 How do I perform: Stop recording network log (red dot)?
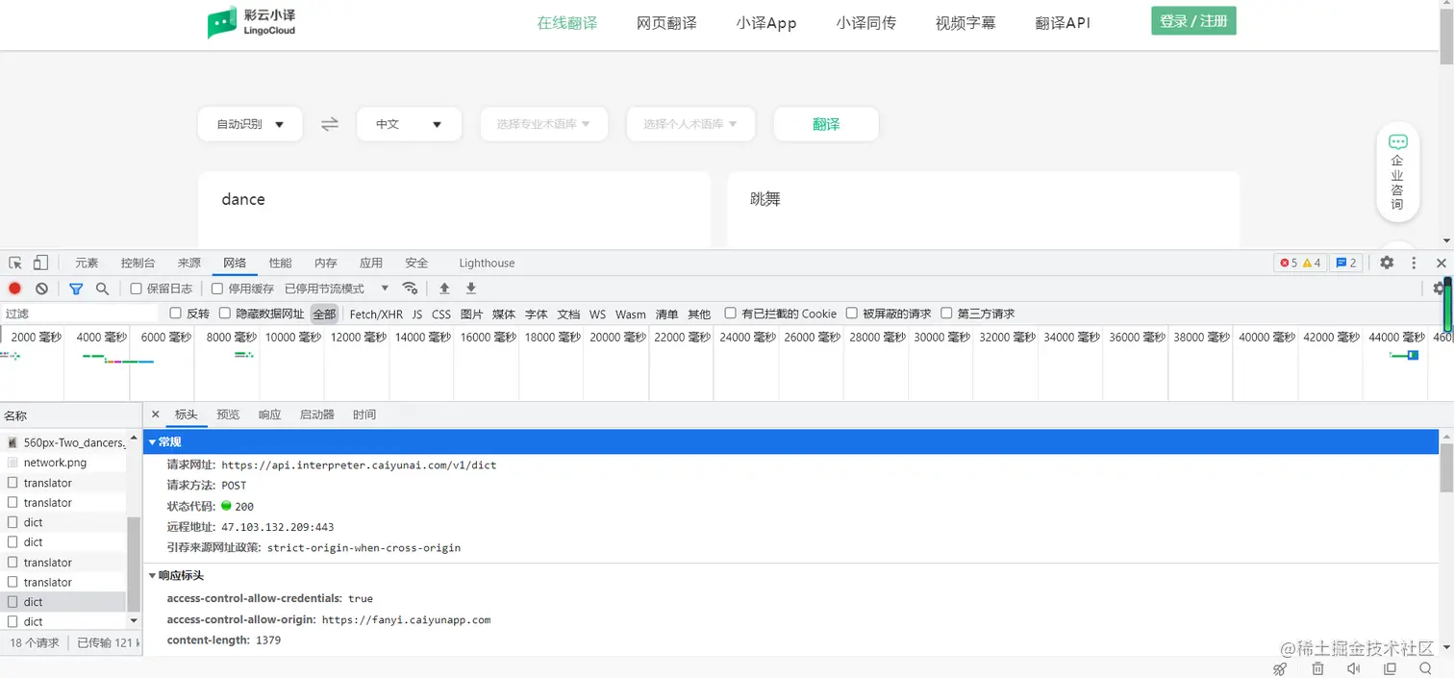tap(15, 289)
